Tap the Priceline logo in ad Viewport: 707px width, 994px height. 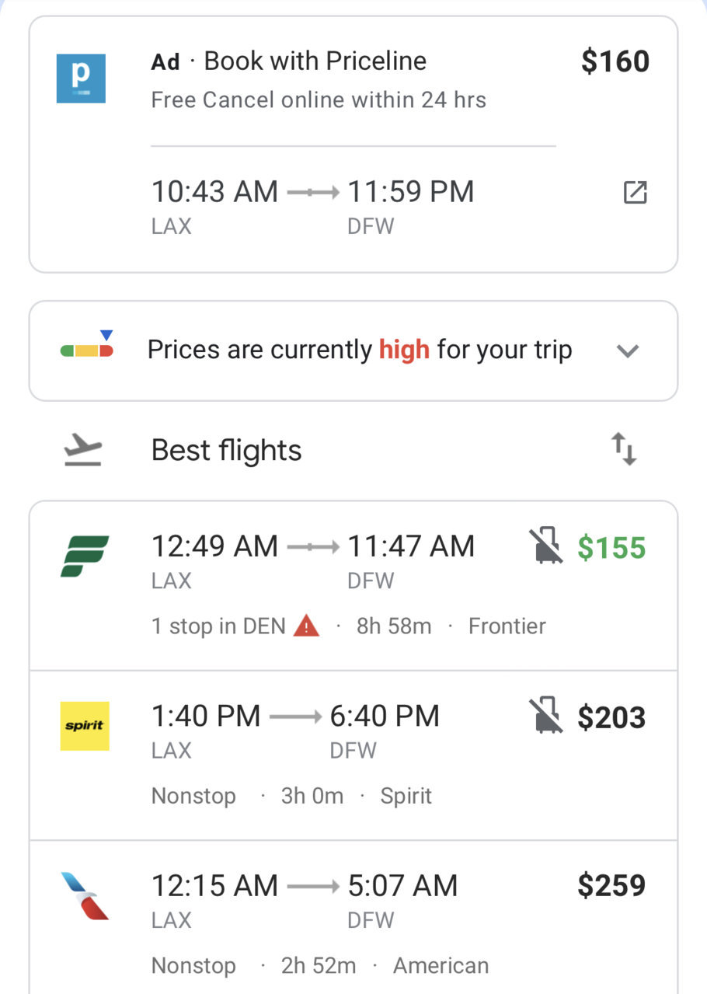pyautogui.click(x=81, y=78)
